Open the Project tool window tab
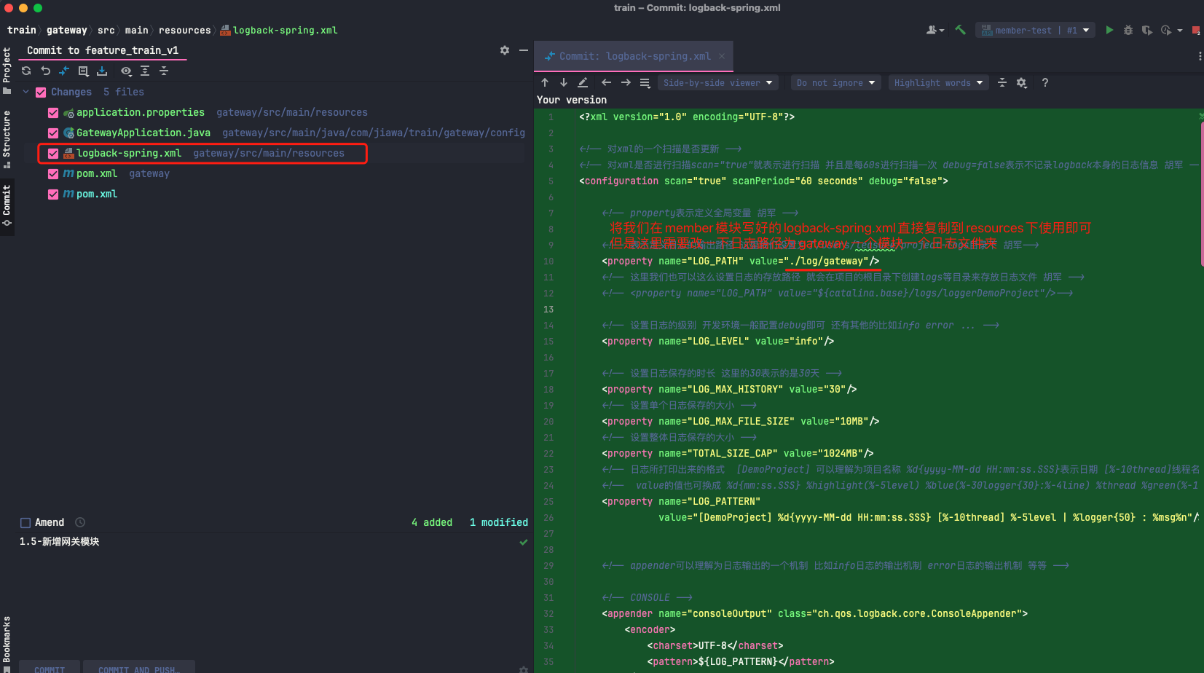The width and height of the screenshot is (1204, 673). point(7,71)
